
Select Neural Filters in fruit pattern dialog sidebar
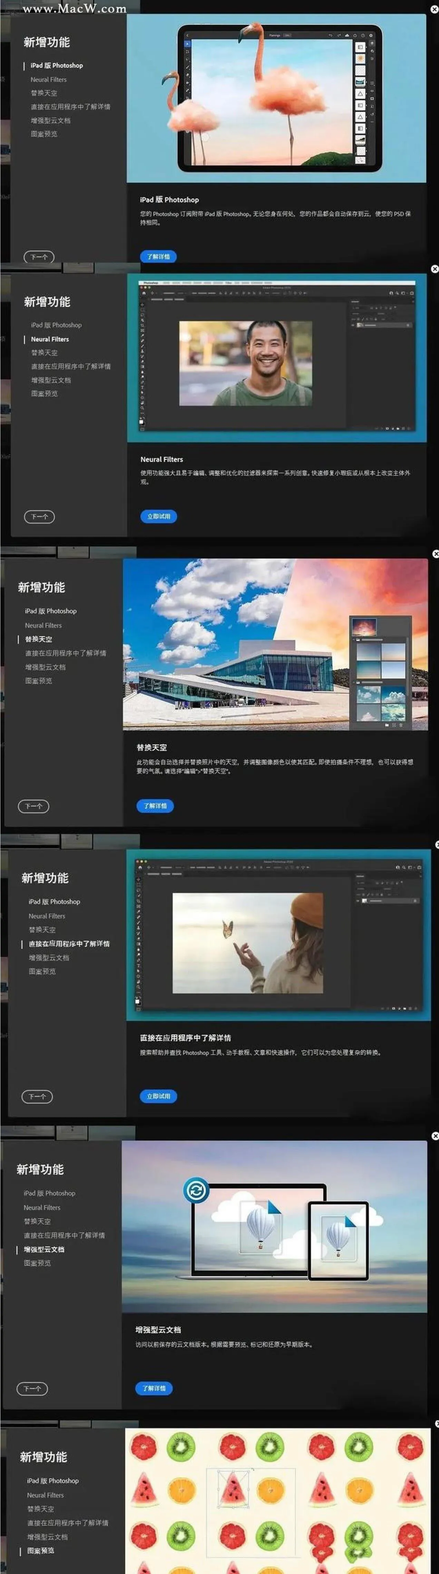pyautogui.click(x=46, y=1496)
